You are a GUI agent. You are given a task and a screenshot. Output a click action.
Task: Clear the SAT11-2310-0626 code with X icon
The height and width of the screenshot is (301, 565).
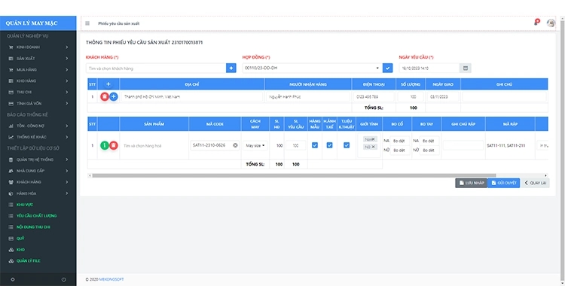pos(235,144)
